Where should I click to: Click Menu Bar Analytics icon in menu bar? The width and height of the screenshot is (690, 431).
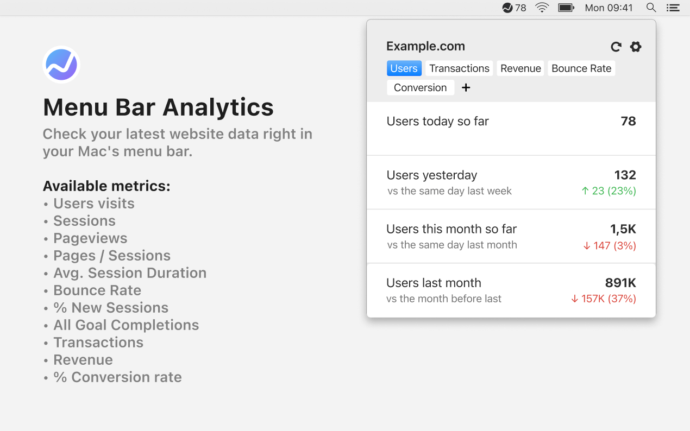(507, 8)
